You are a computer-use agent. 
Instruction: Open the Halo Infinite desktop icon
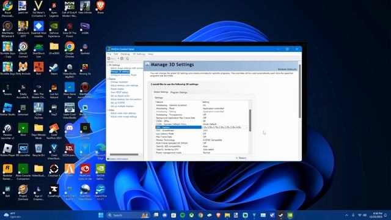tap(85, 7)
